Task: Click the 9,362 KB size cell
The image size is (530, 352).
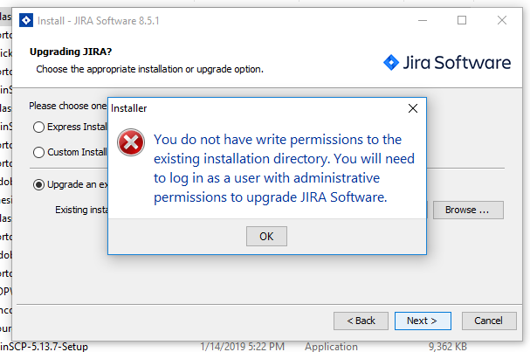Action: pos(448,347)
